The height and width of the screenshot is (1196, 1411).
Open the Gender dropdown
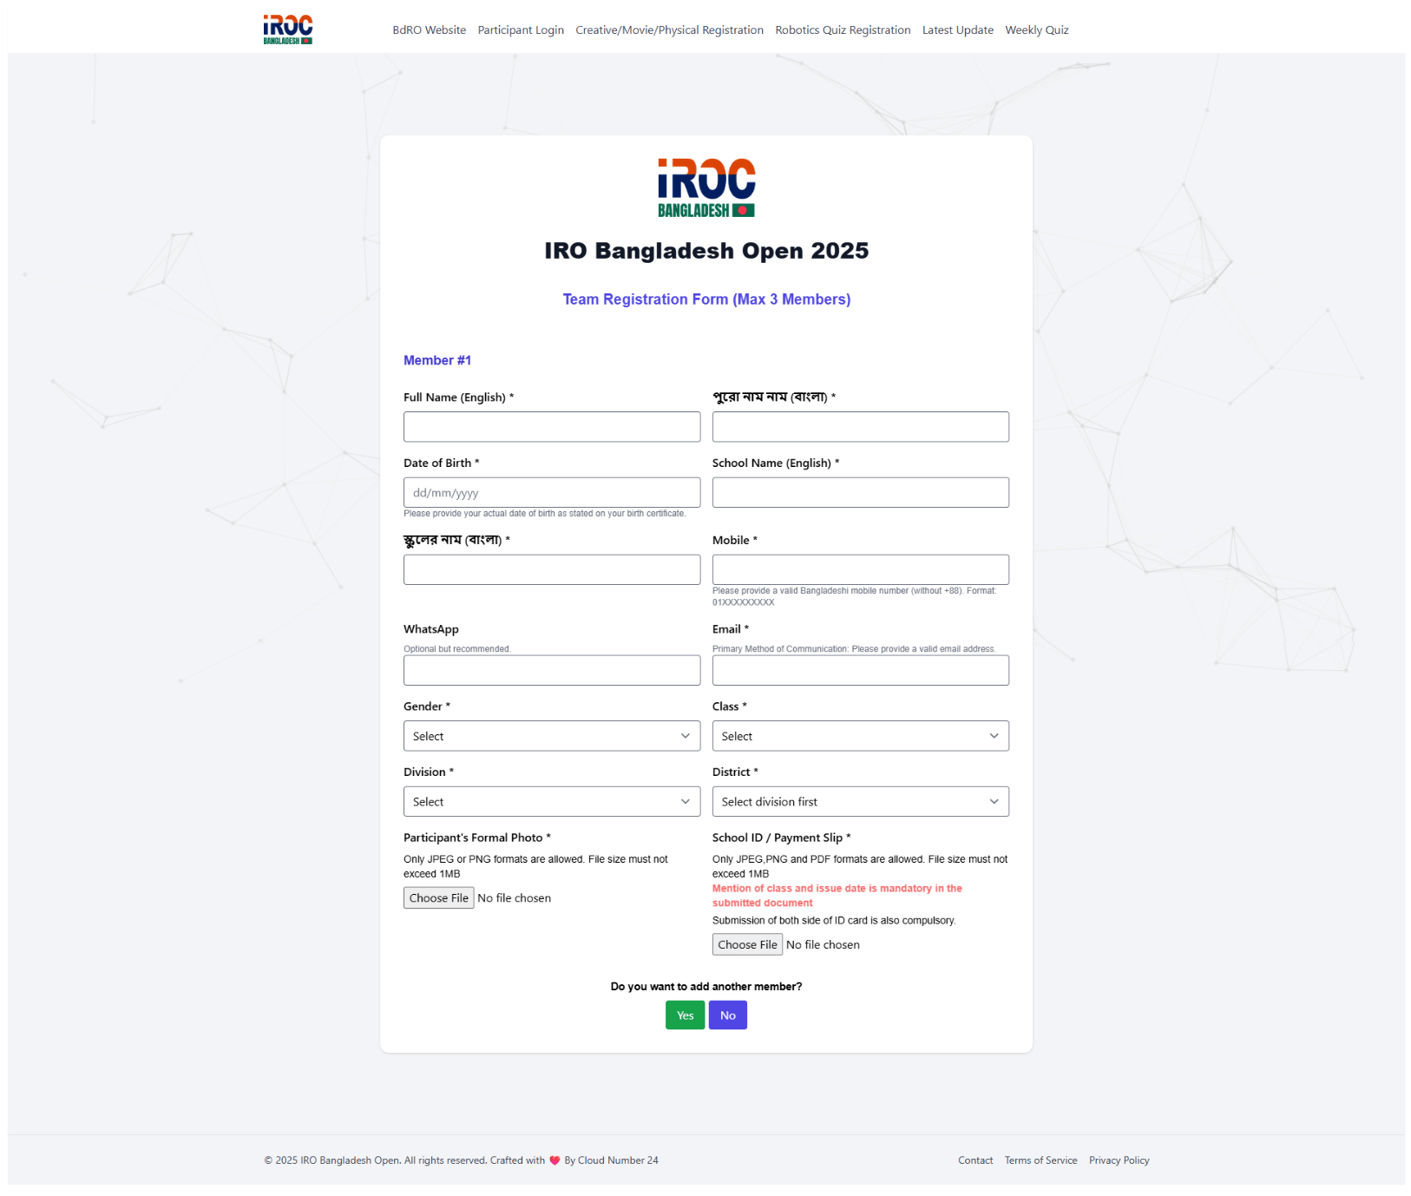click(x=552, y=736)
